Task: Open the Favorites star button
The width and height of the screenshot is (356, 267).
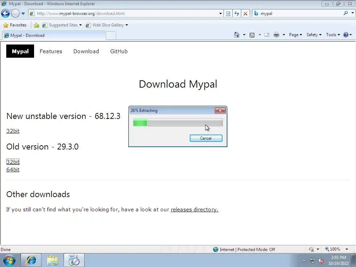Action: click(15, 25)
